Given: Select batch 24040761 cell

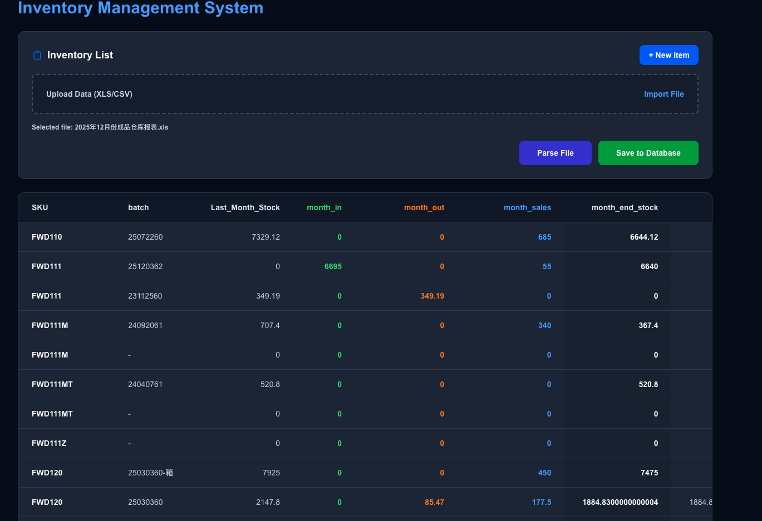Looking at the screenshot, I should [x=145, y=384].
